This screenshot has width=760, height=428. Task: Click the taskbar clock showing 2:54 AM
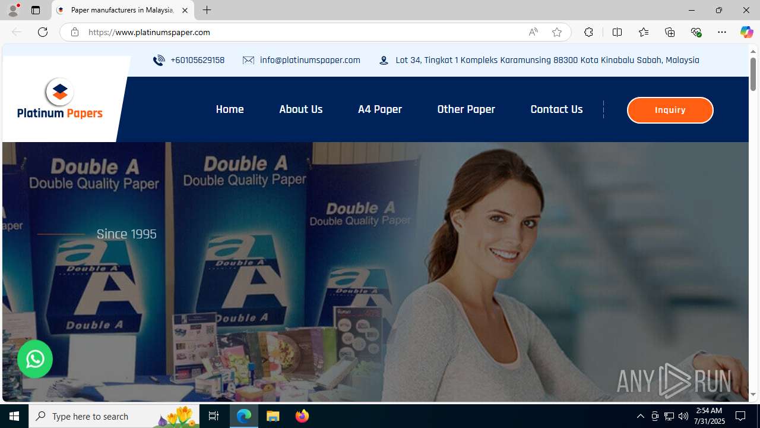pos(710,416)
